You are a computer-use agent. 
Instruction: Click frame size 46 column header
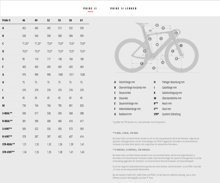(x=23, y=20)
